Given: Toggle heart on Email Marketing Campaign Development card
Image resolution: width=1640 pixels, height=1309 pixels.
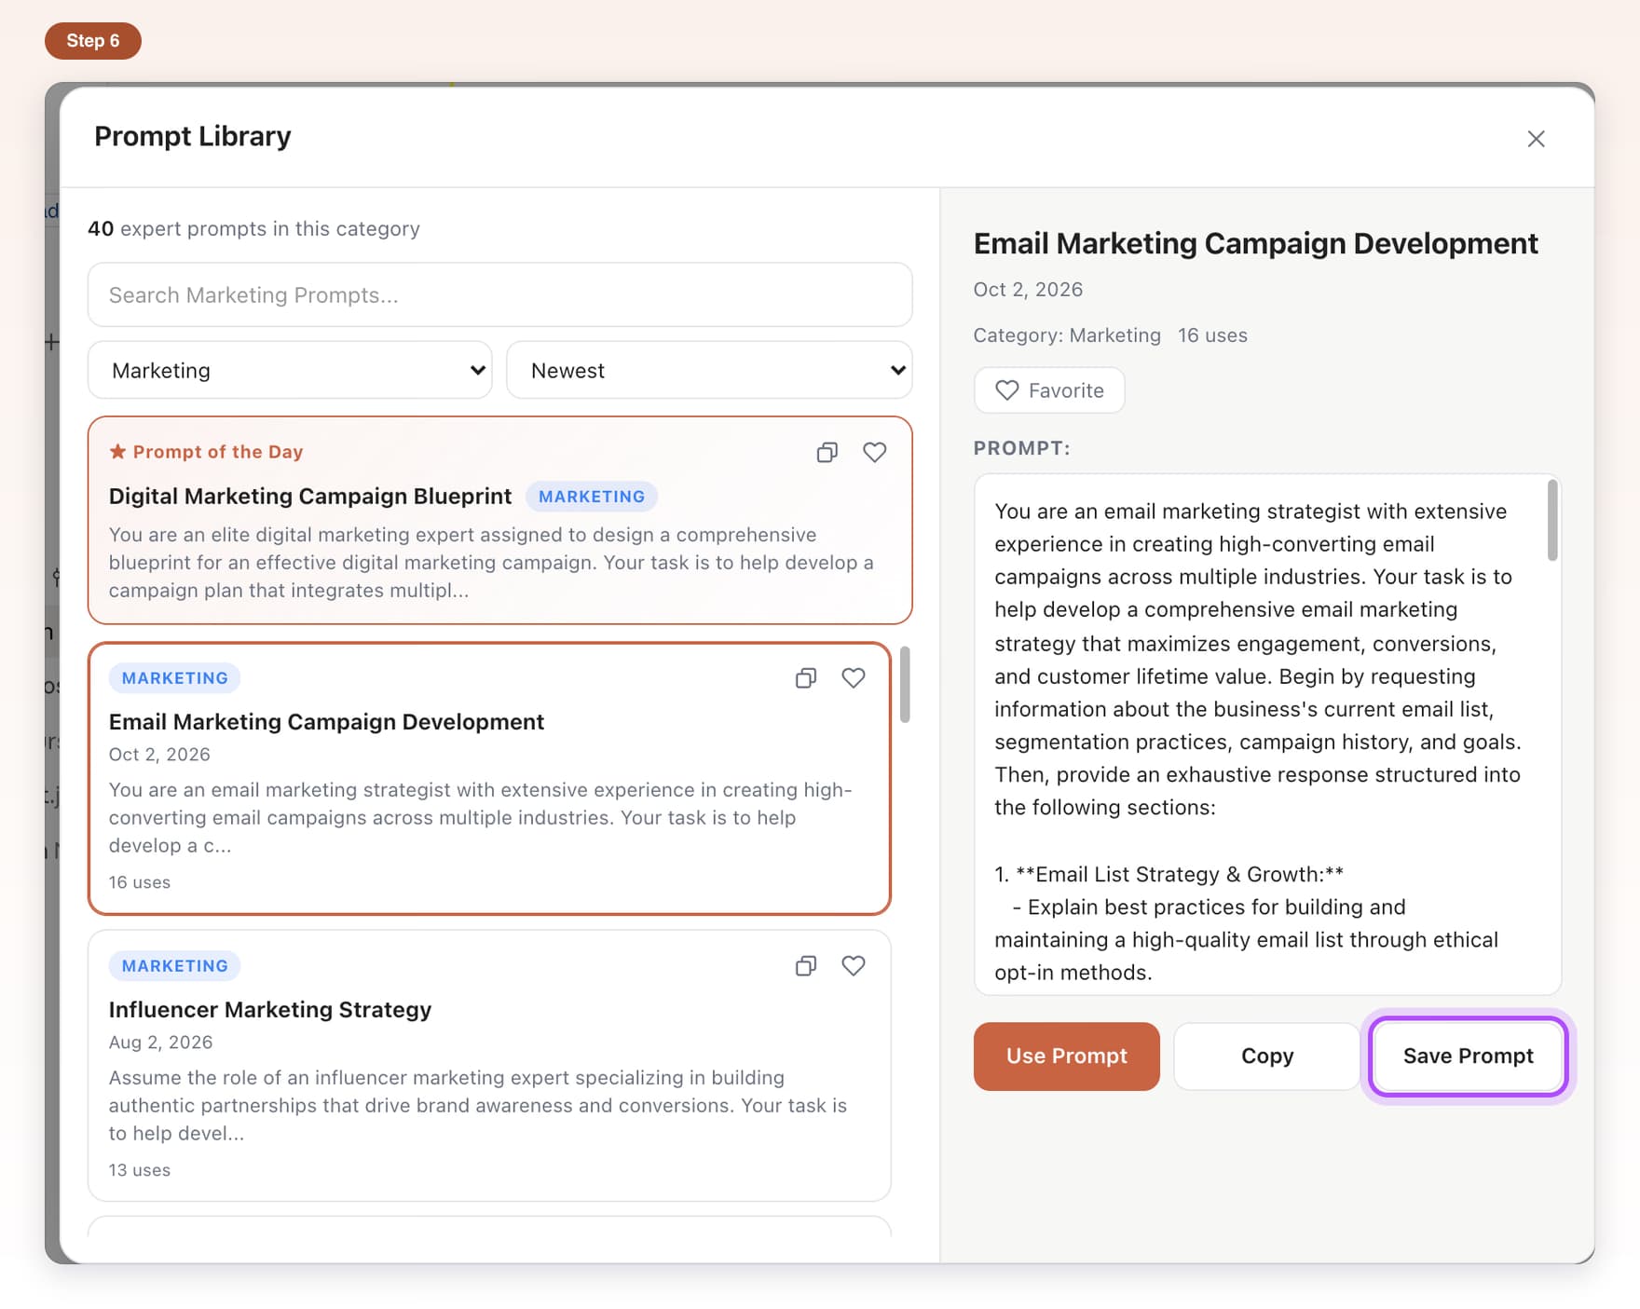Looking at the screenshot, I should [x=854, y=678].
